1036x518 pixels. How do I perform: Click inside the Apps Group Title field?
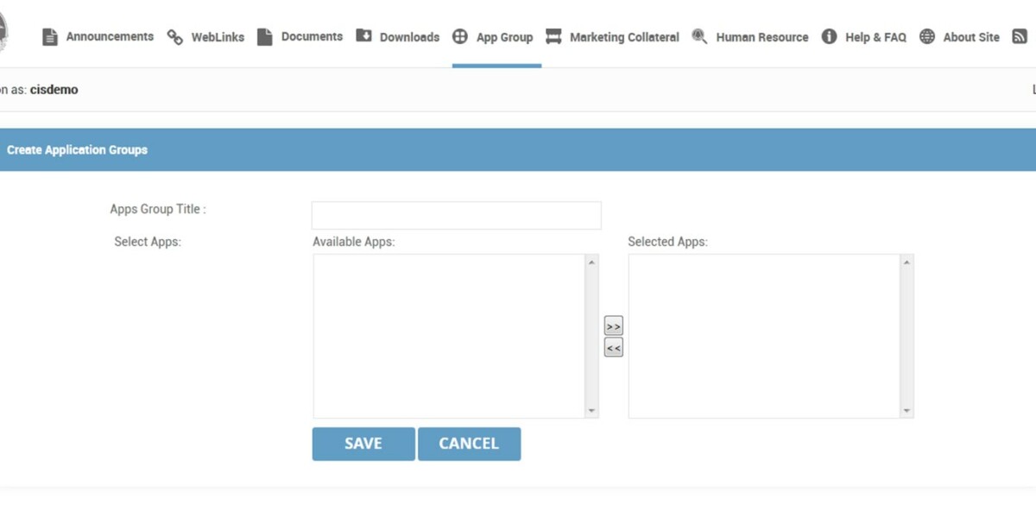click(456, 214)
